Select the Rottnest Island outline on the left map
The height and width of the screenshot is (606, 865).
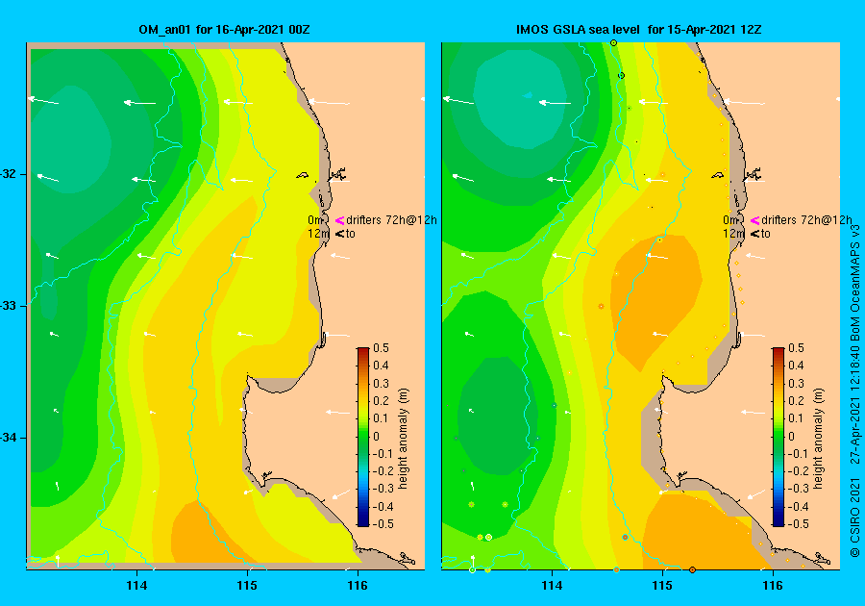pos(303,175)
